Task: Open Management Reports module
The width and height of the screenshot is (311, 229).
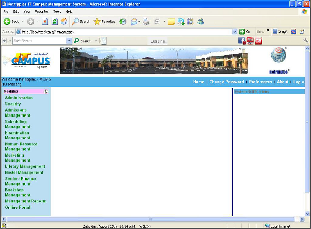Action: (26, 201)
